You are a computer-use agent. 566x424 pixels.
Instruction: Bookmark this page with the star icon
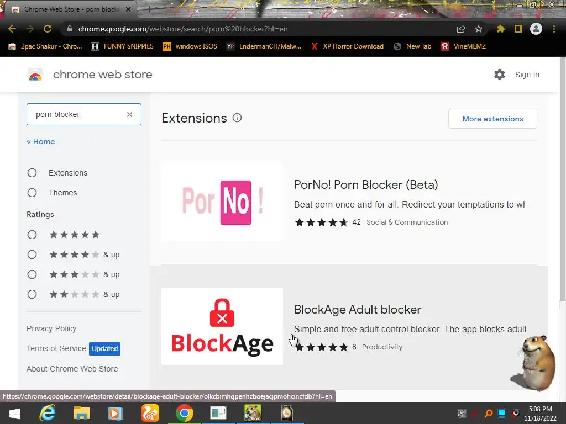479,29
